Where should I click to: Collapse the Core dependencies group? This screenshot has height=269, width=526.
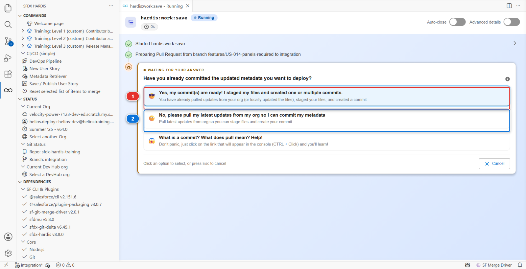pos(23,242)
